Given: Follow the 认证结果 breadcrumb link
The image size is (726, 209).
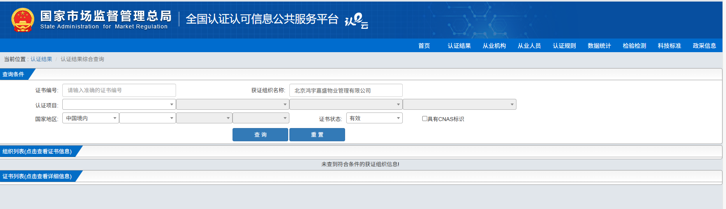Looking at the screenshot, I should coord(41,59).
